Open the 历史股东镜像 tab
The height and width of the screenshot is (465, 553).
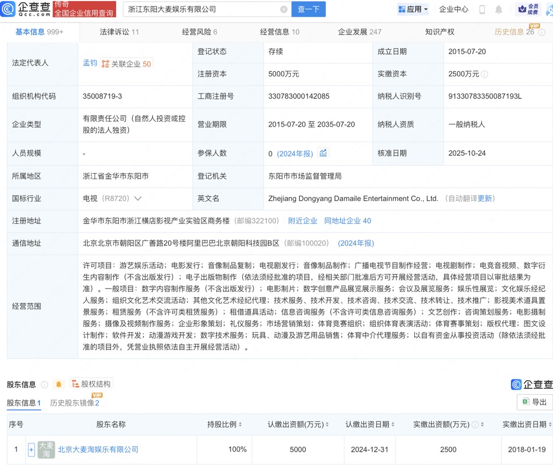tap(74, 403)
